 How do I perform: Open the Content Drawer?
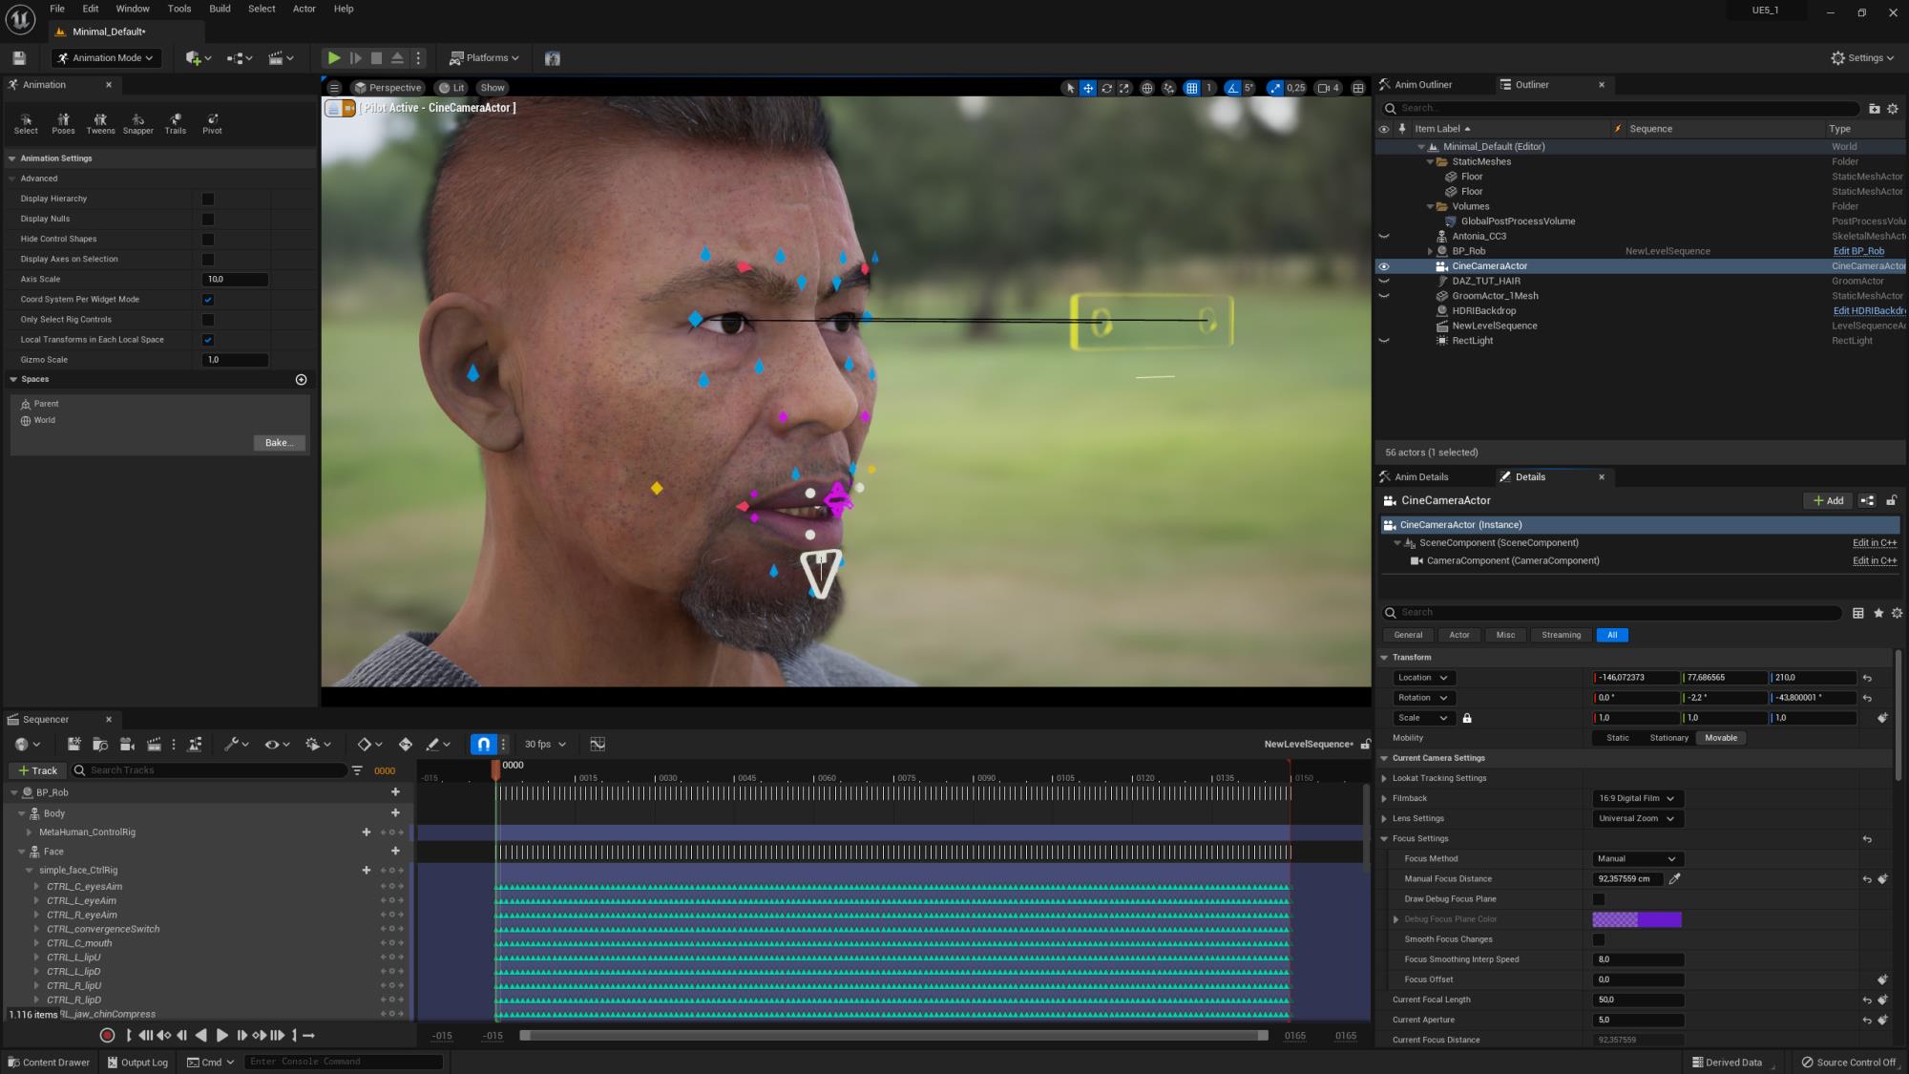(x=48, y=1063)
